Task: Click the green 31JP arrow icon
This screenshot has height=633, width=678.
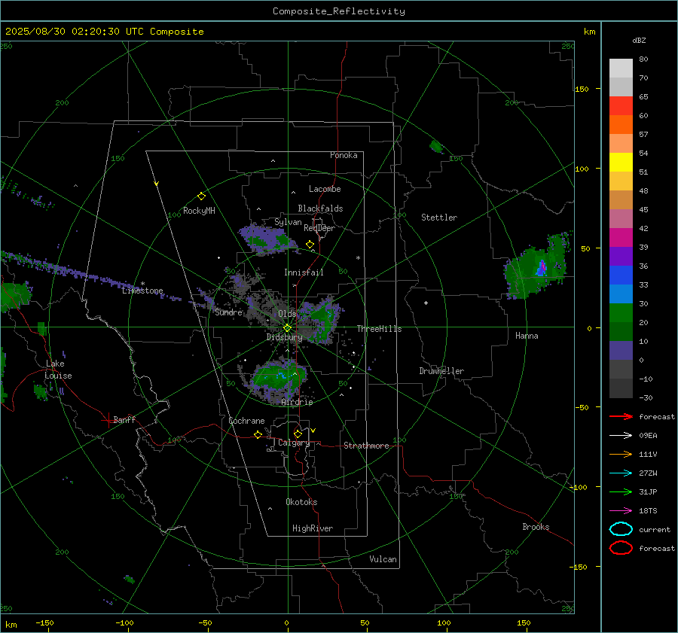Action: pos(621,491)
